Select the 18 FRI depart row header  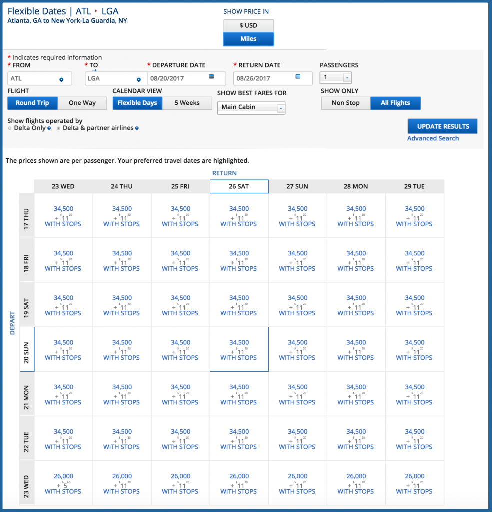pyautogui.click(x=27, y=260)
